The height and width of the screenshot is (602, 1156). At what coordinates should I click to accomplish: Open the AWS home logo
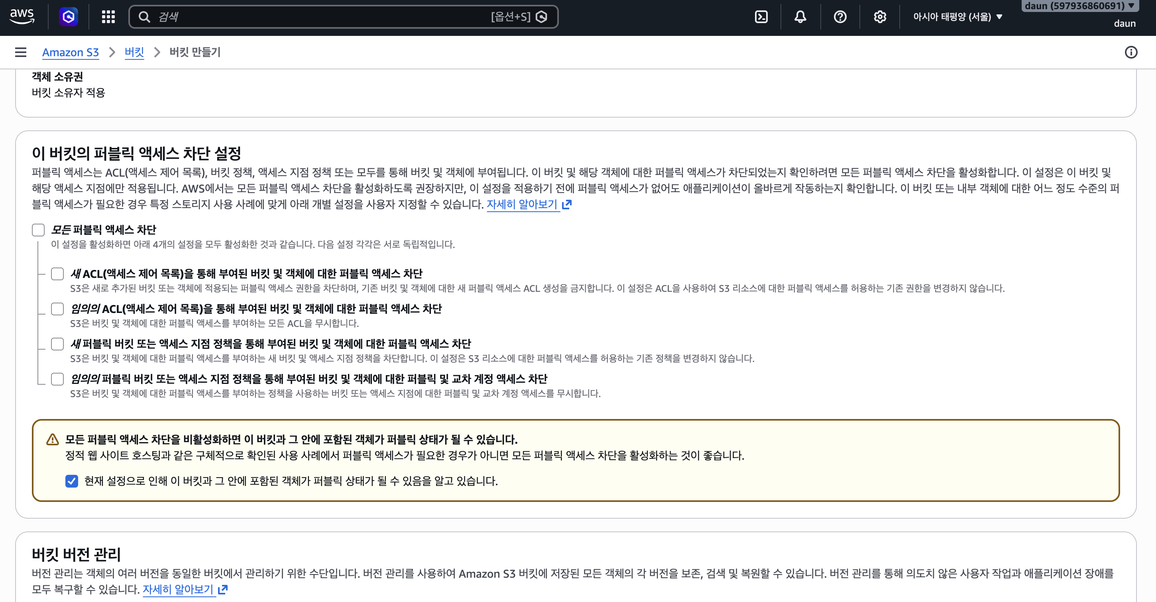[22, 17]
